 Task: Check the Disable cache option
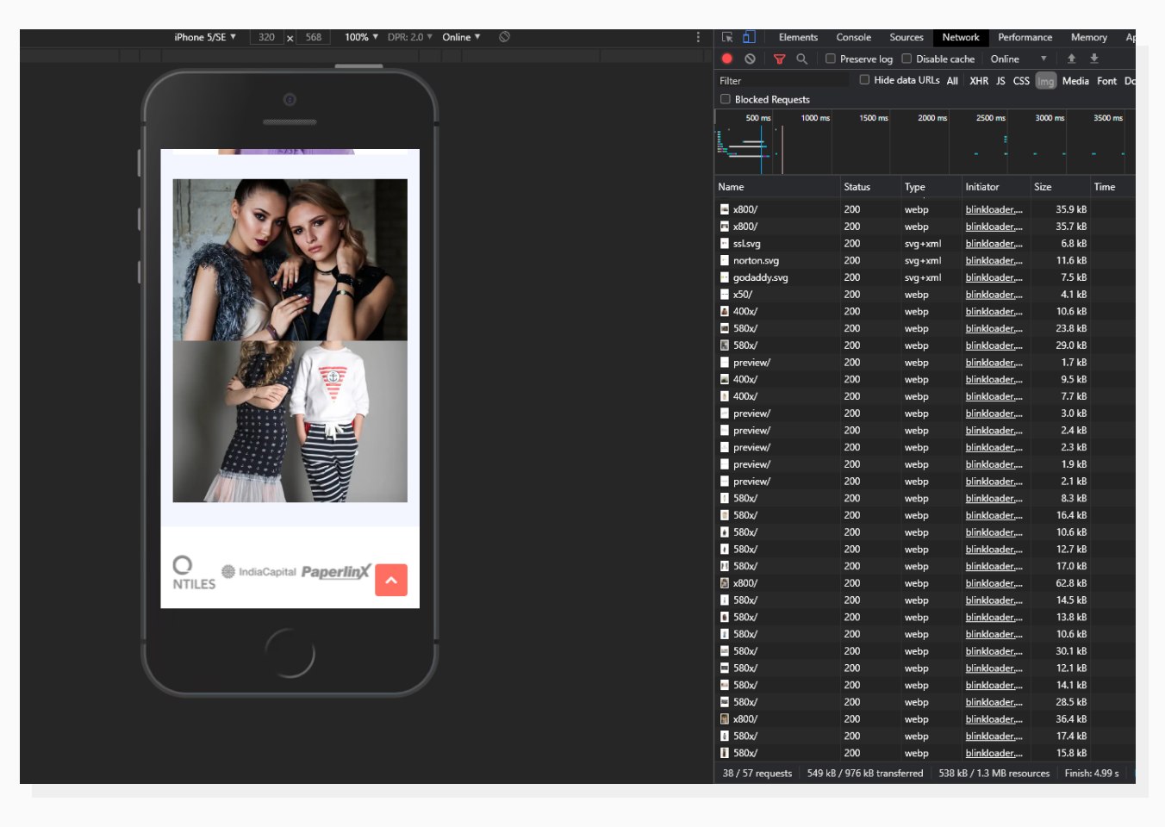tap(906, 59)
